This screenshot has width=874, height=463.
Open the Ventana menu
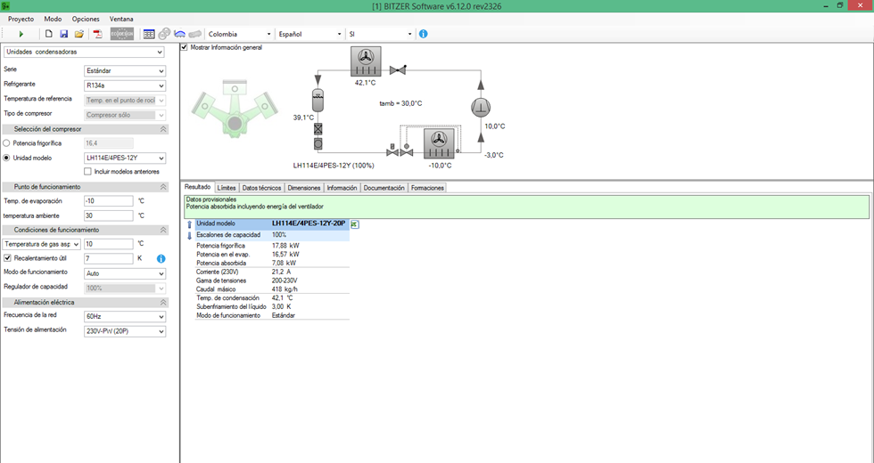[x=121, y=19]
